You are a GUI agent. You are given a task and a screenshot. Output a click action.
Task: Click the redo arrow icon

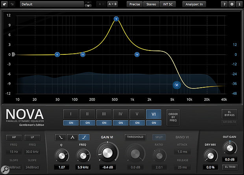point(12,4)
